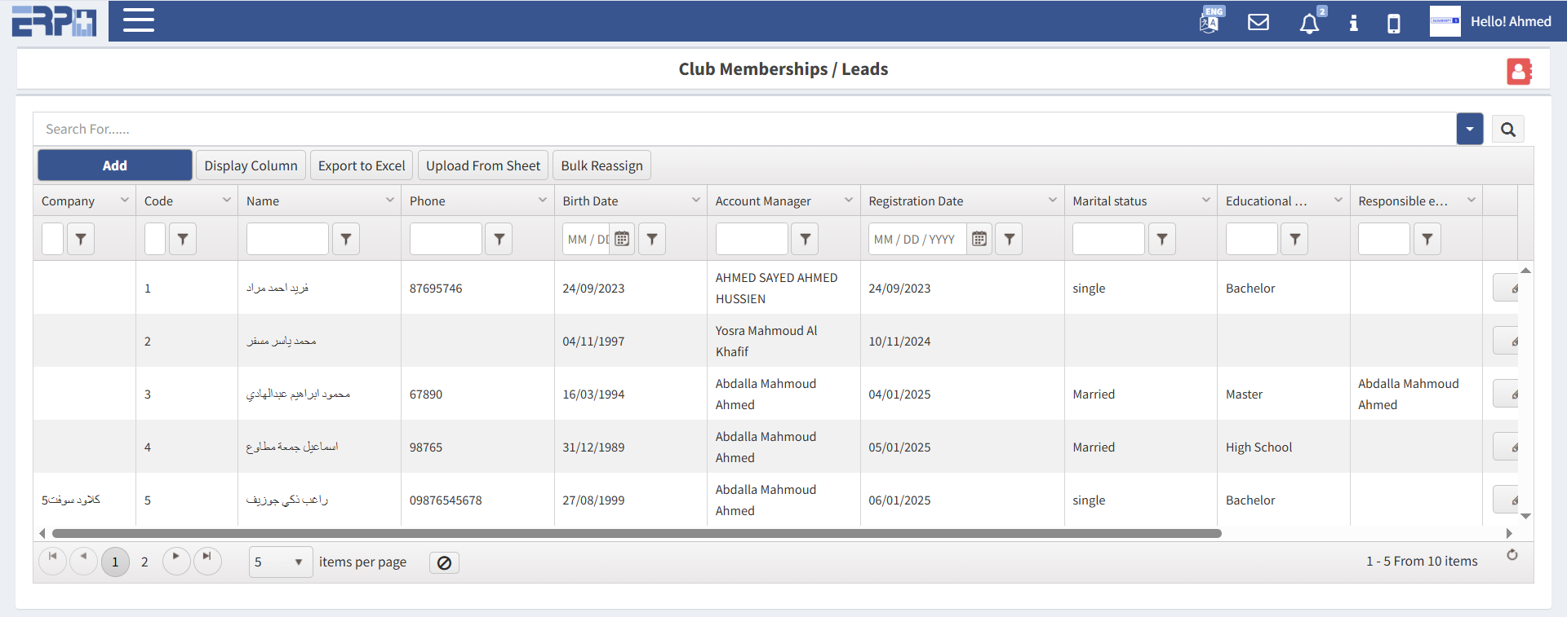Click the red contacts book icon
Image resolution: width=1567 pixels, height=617 pixels.
click(x=1519, y=72)
